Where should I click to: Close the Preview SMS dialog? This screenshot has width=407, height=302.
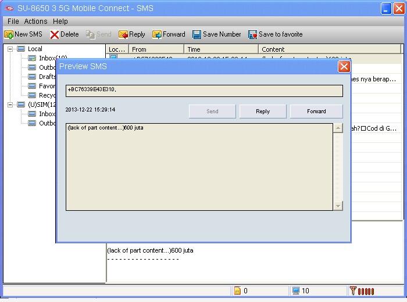pos(344,66)
